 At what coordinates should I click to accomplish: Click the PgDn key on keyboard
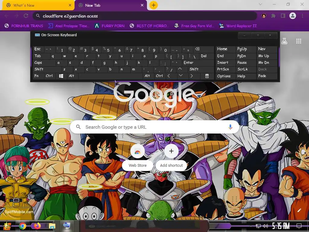[x=246, y=56]
